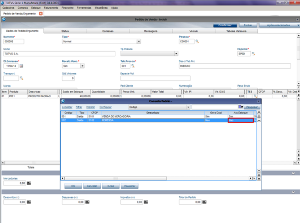Switch to the Tabelas Variáveis tab
Screen dimensions: 300x223
(x=237, y=31)
